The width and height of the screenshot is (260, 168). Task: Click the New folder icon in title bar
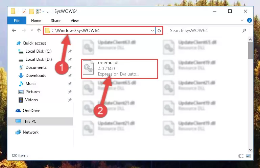31,11
